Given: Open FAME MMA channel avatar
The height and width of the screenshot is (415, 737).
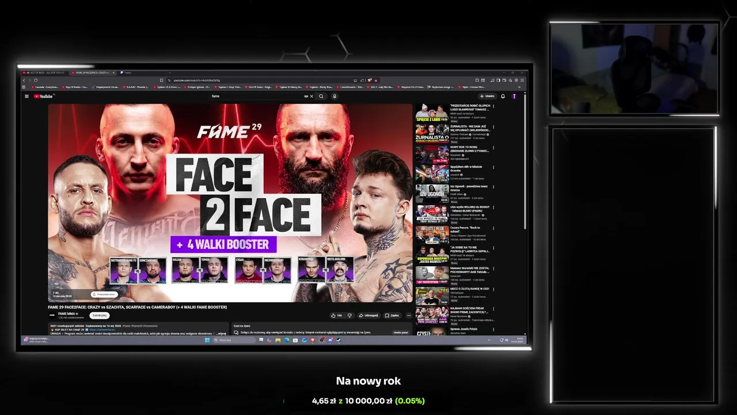Looking at the screenshot, I should (x=52, y=315).
